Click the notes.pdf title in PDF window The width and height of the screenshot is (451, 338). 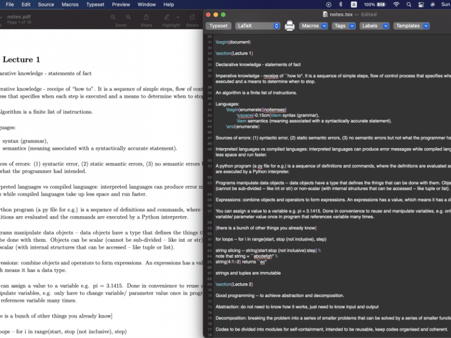tap(19, 17)
